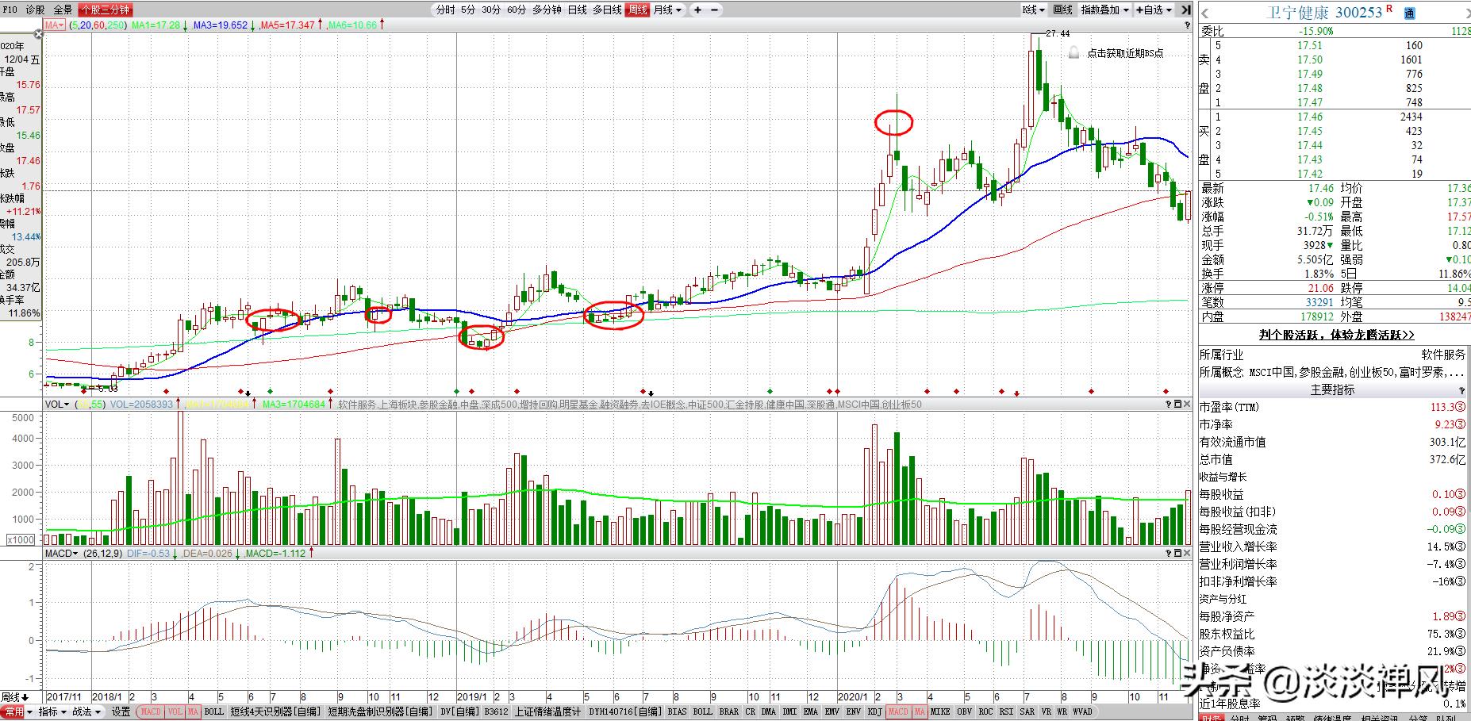Open F10 company info
The image size is (1471, 721).
tap(10, 10)
